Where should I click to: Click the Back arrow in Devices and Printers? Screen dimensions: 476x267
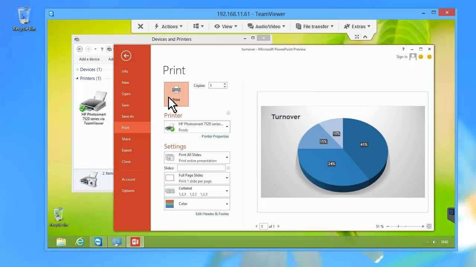pyautogui.click(x=80, y=49)
